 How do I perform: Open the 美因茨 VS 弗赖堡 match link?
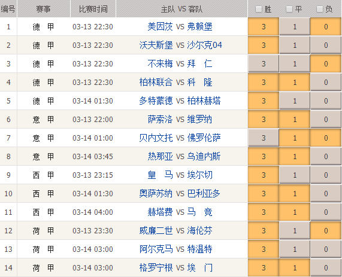[x=180, y=26]
